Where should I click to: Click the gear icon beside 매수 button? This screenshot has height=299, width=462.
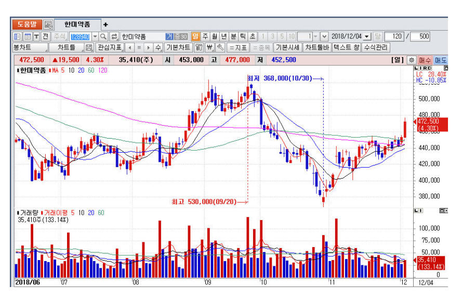tap(411, 60)
